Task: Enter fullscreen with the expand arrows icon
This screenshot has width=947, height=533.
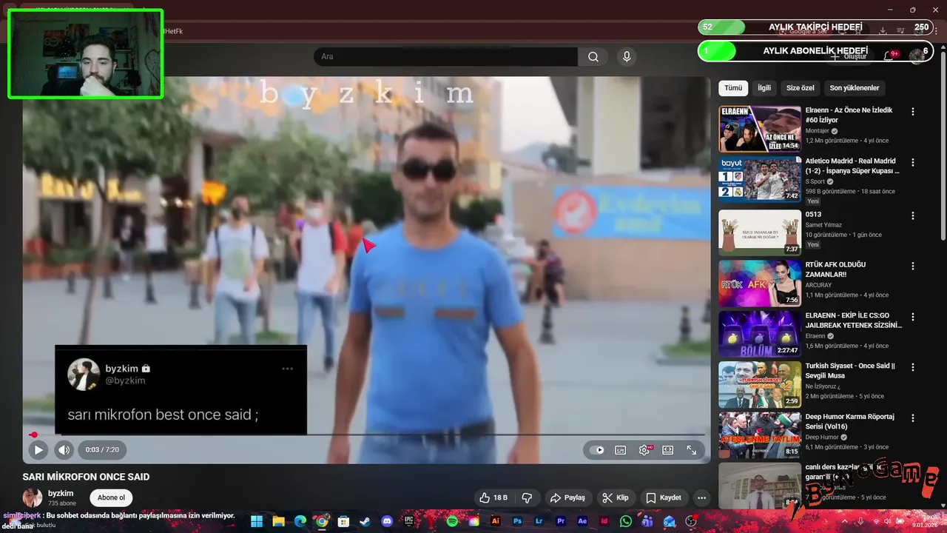Action: tap(692, 450)
